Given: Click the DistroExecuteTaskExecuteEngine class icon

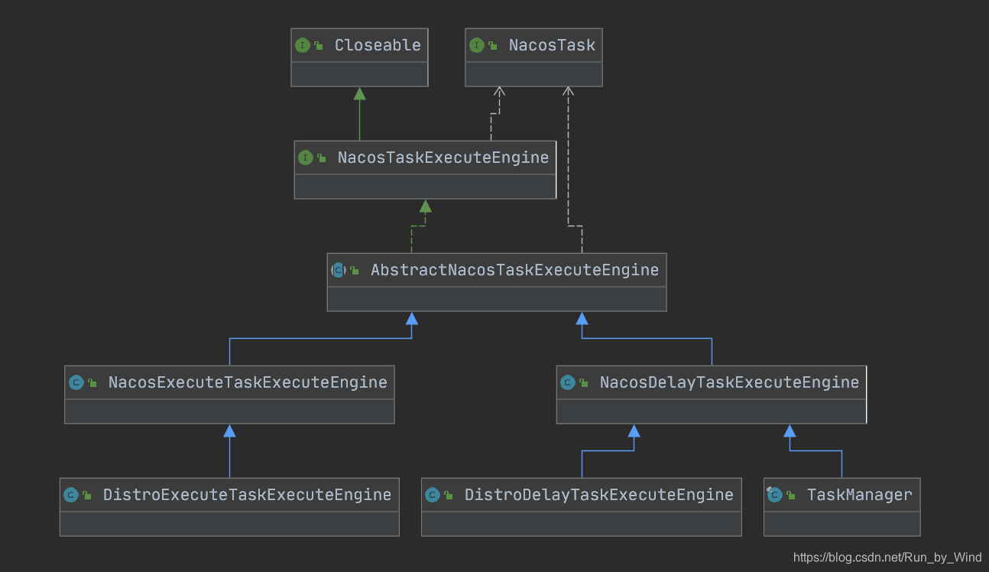Looking at the screenshot, I should [71, 495].
